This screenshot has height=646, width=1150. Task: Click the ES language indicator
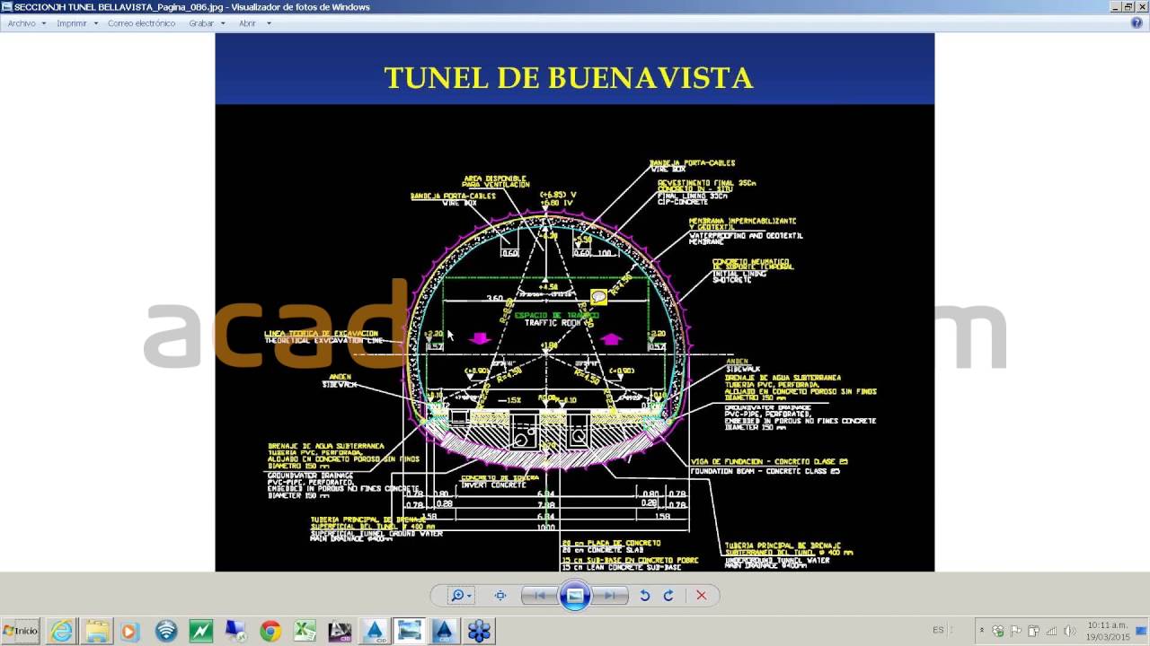938,630
